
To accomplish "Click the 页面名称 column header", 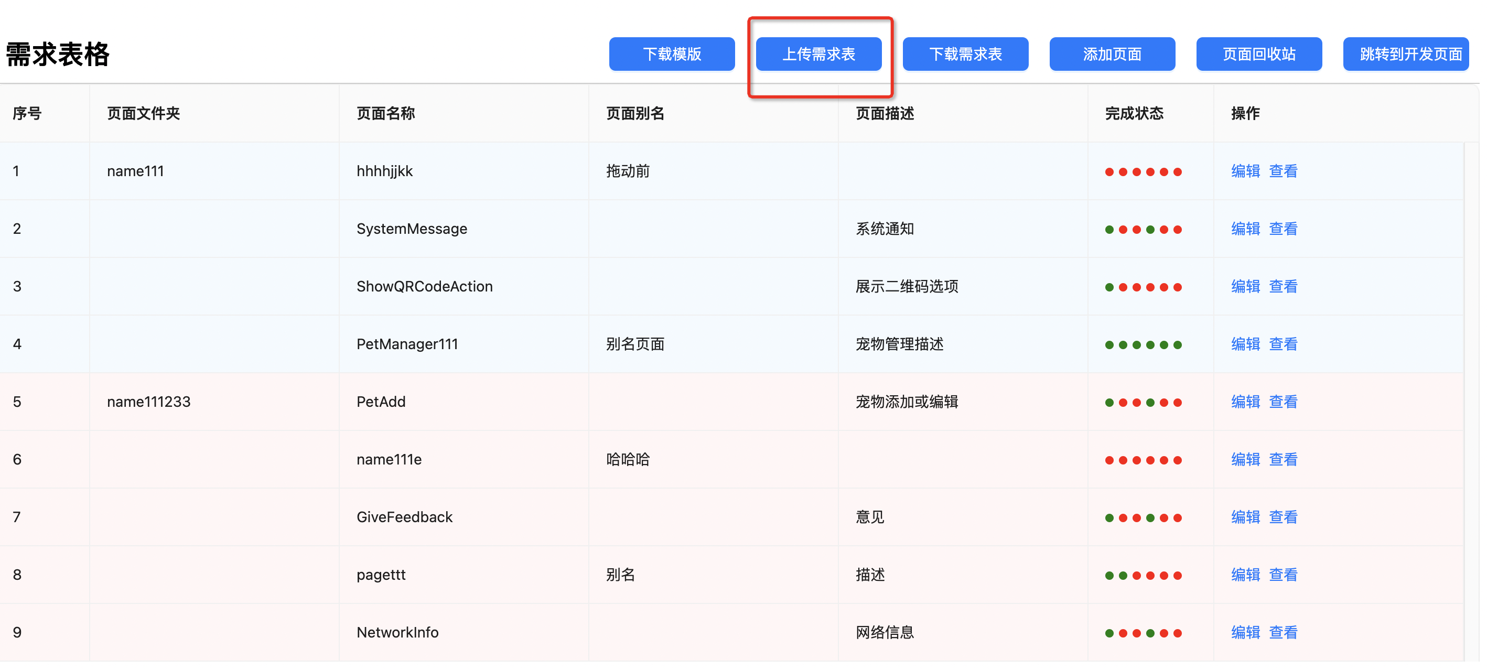I will click(385, 114).
